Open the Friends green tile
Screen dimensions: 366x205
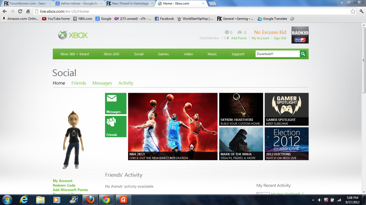(x=116, y=126)
